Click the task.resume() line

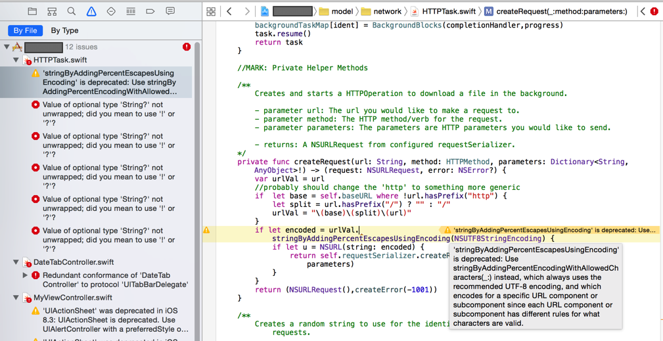[x=283, y=34]
